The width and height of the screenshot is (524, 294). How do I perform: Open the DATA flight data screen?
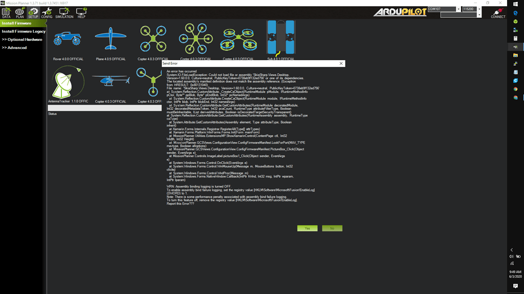pyautogui.click(x=6, y=12)
